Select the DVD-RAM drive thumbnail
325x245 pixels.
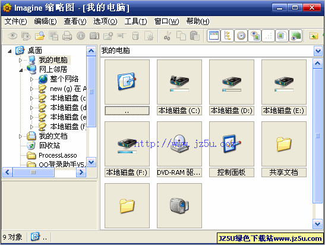[179, 144]
